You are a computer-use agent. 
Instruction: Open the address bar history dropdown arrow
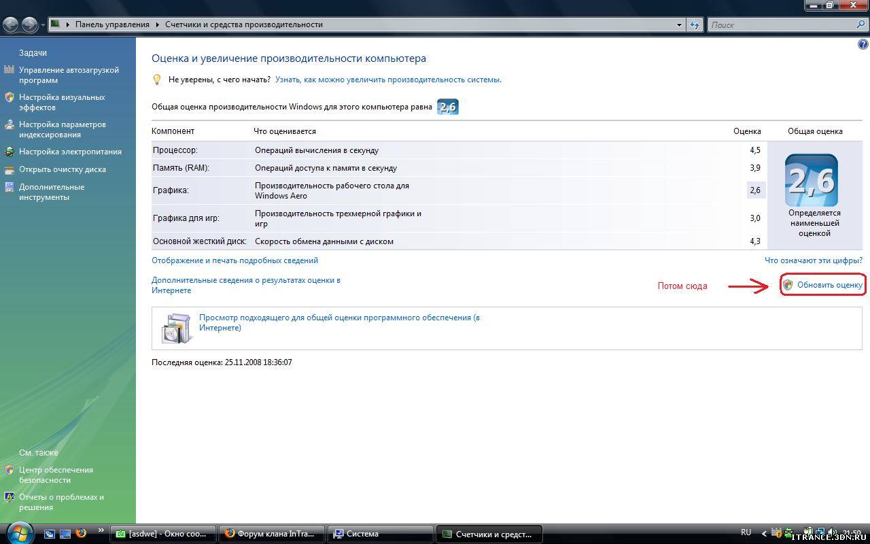coord(679,24)
